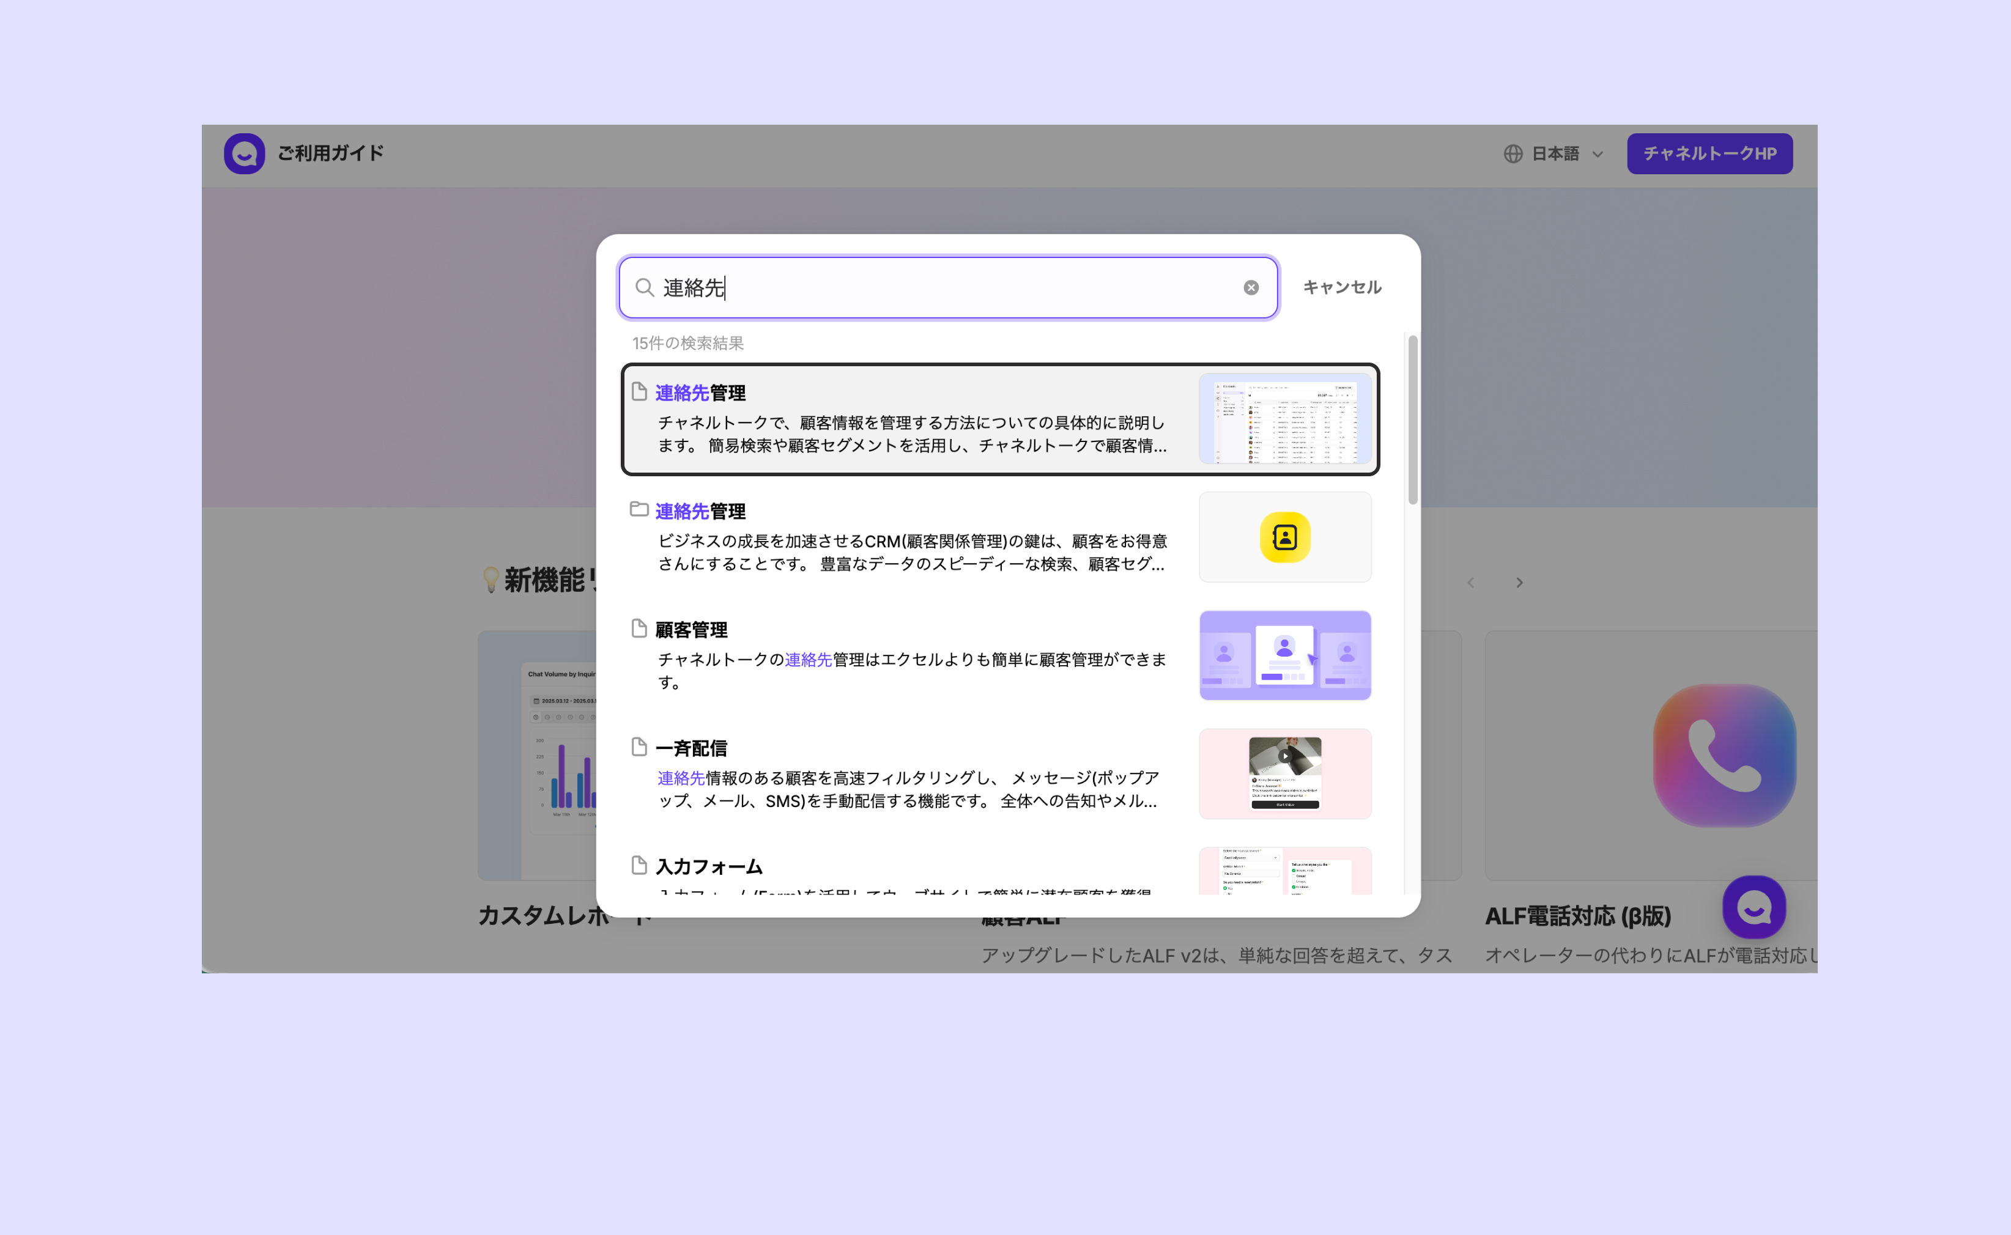Go to next new-feature carousel slide
The width and height of the screenshot is (2011, 1235).
coord(1519,583)
